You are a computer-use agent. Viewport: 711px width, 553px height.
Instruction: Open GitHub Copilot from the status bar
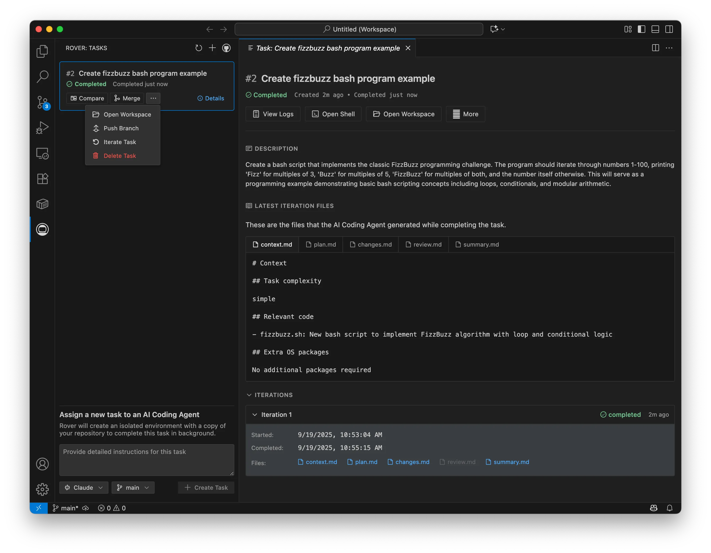pyautogui.click(x=654, y=507)
